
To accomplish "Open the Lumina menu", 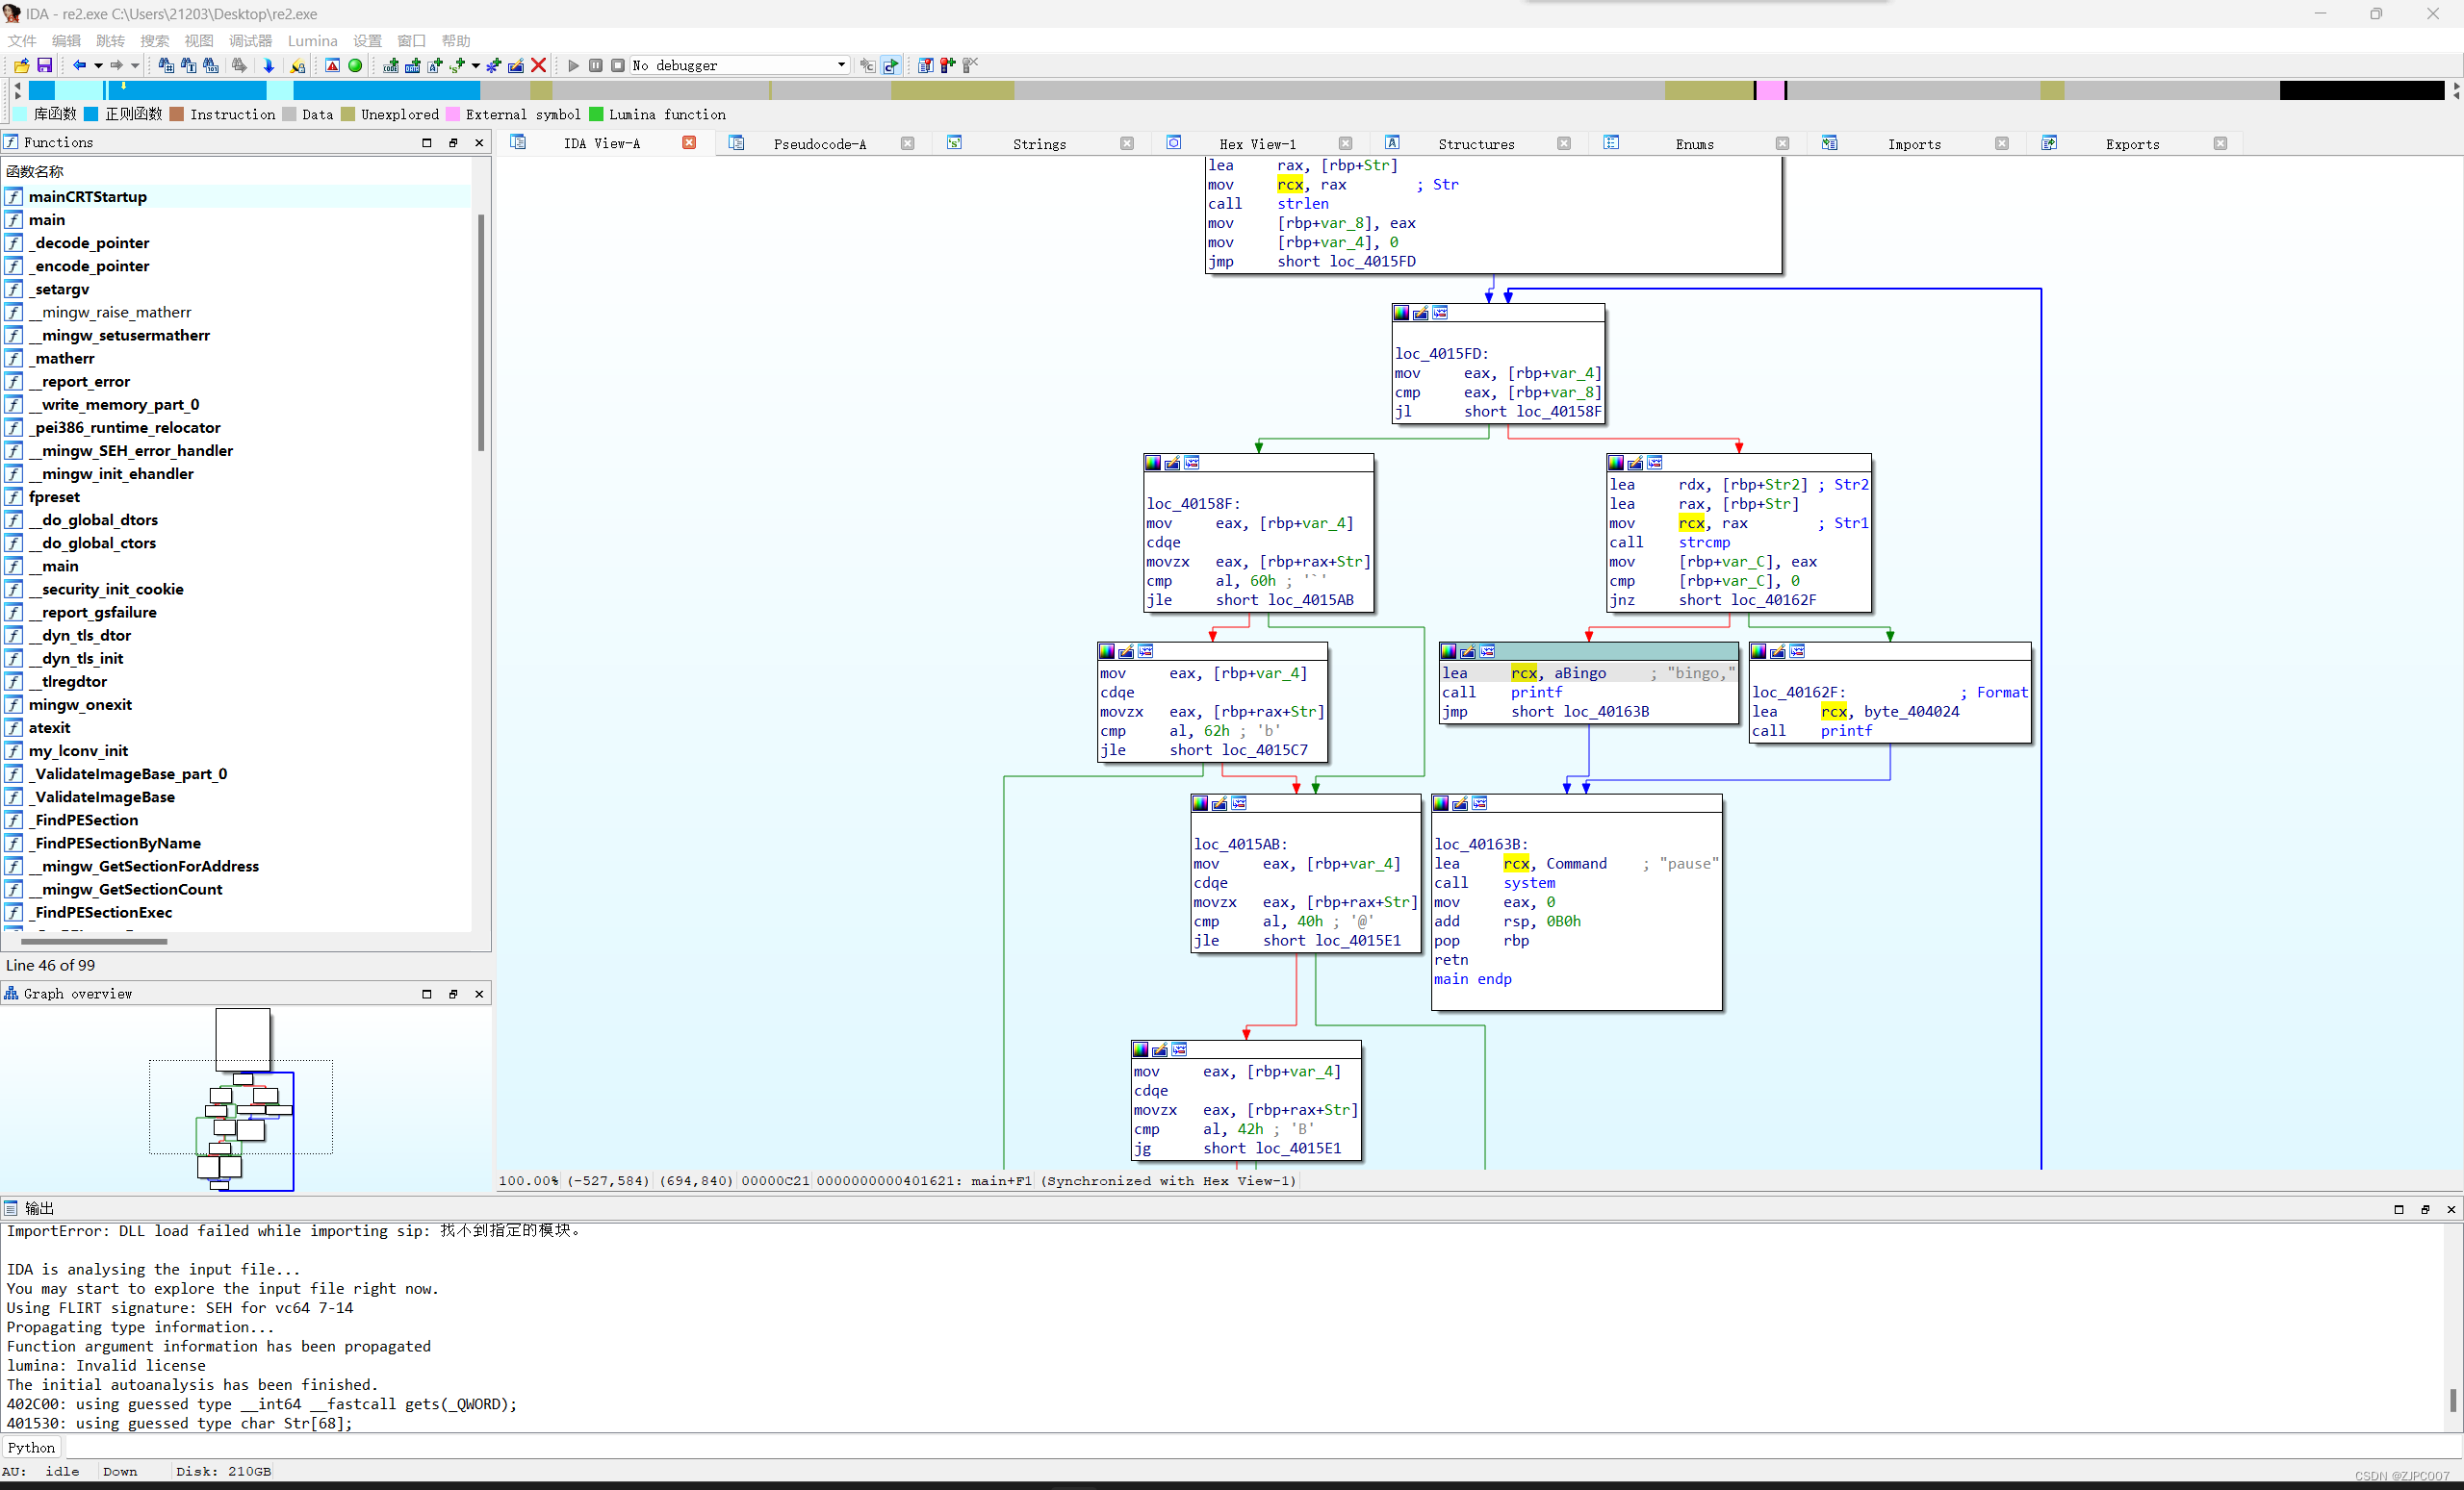I will [312, 41].
